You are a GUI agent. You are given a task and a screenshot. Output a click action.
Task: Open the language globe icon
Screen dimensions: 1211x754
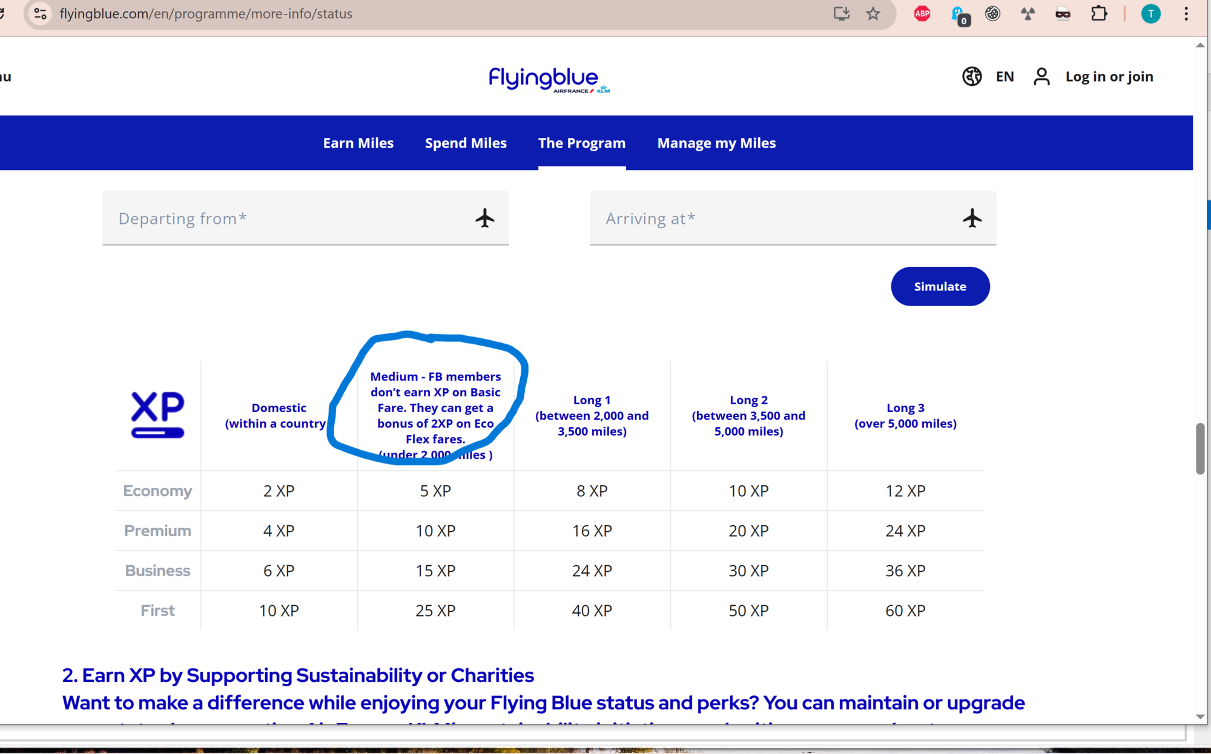pyautogui.click(x=972, y=76)
